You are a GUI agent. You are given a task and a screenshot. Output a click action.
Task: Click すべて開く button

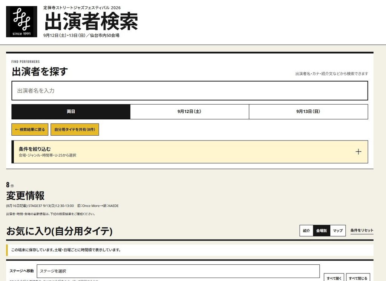[x=334, y=278]
